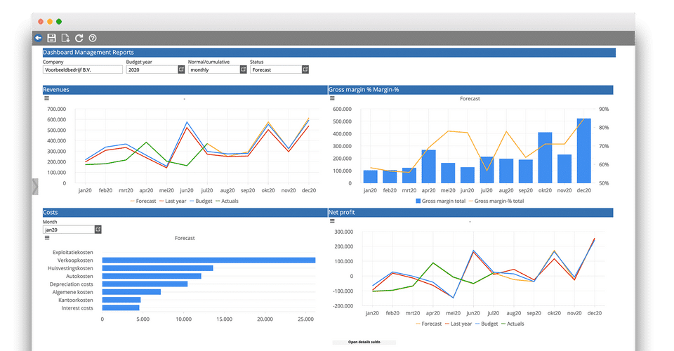Click the Gross margin % Margin-% header
The image size is (674, 351).
tap(470, 90)
